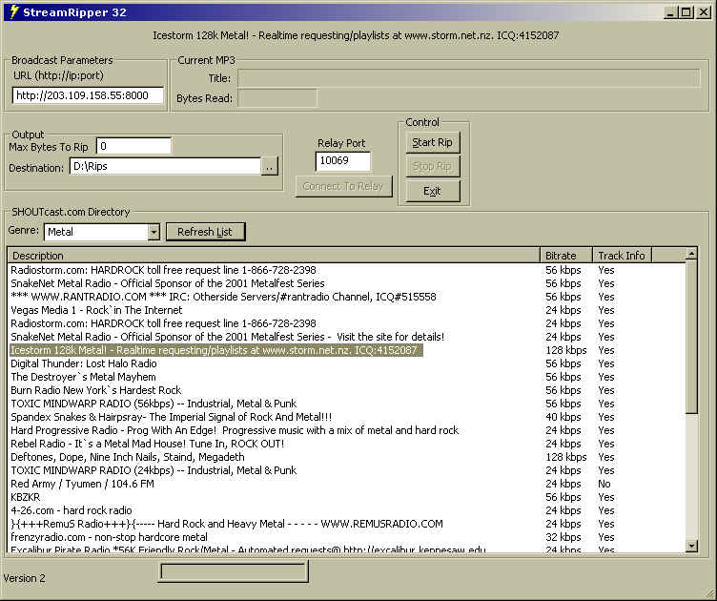This screenshot has height=601, width=717.
Task: Click the progress bar beside Version 2
Action: [x=234, y=572]
